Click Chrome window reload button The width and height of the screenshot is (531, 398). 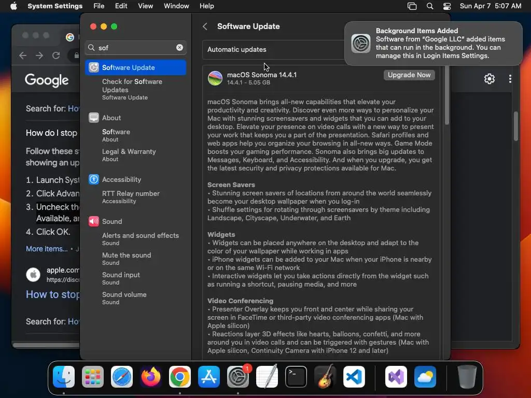click(56, 55)
